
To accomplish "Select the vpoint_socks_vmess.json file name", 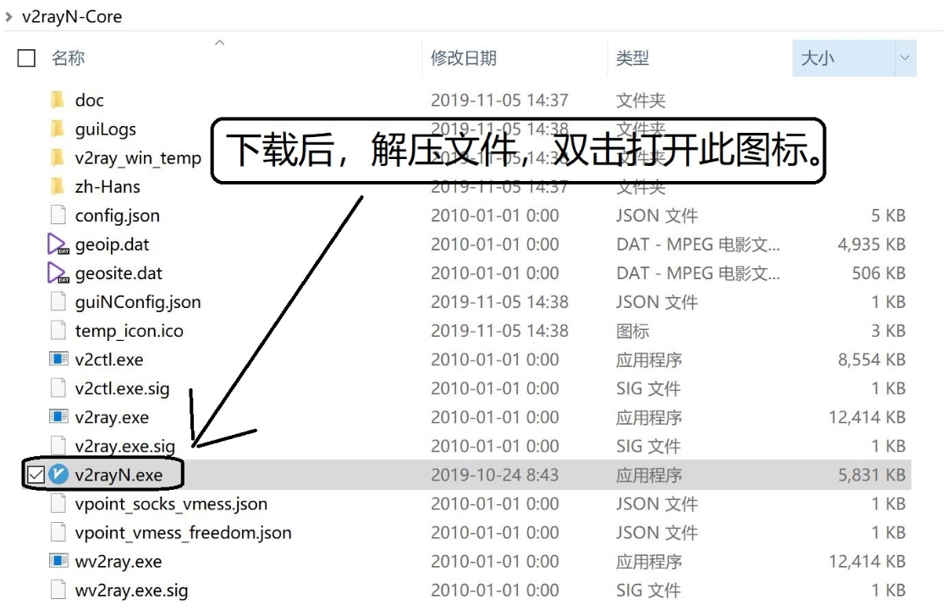I will coord(171,503).
